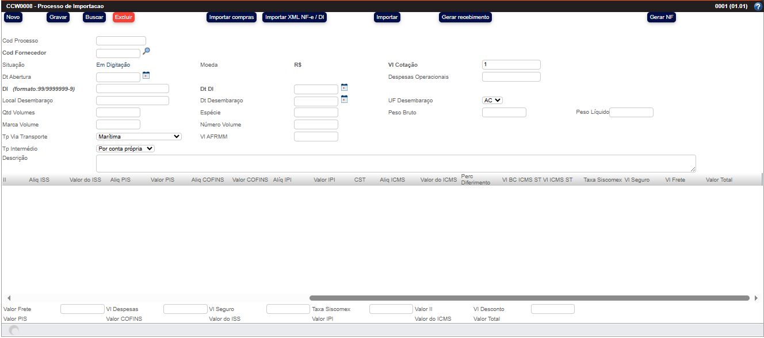The width and height of the screenshot is (764, 338).
Task: Open Tp Intermédio dropdown
Action: click(x=125, y=148)
